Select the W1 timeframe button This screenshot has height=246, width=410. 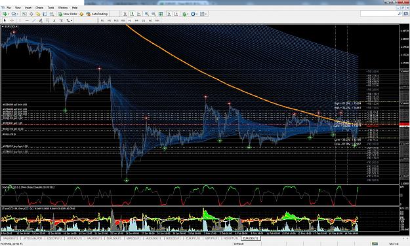[x=150, y=20]
